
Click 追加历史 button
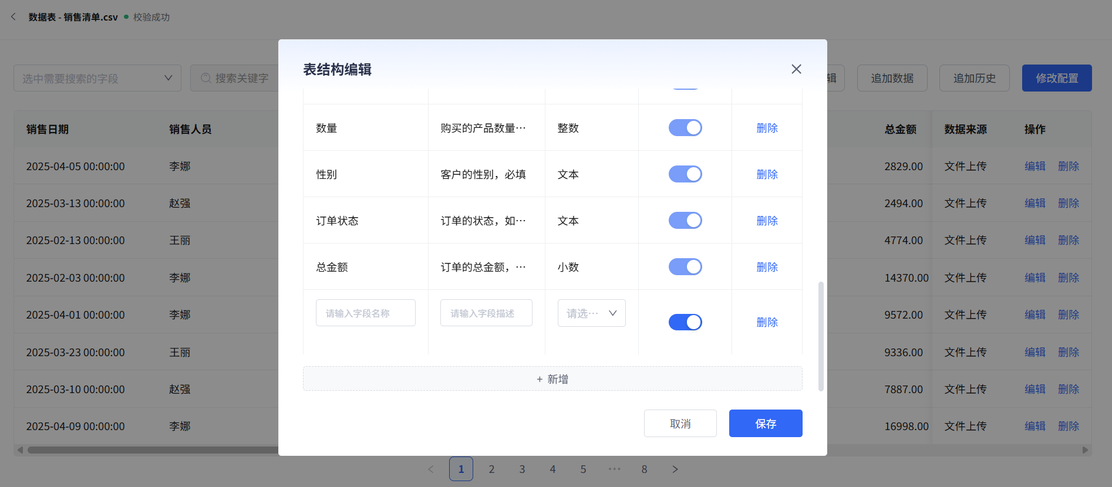click(974, 78)
